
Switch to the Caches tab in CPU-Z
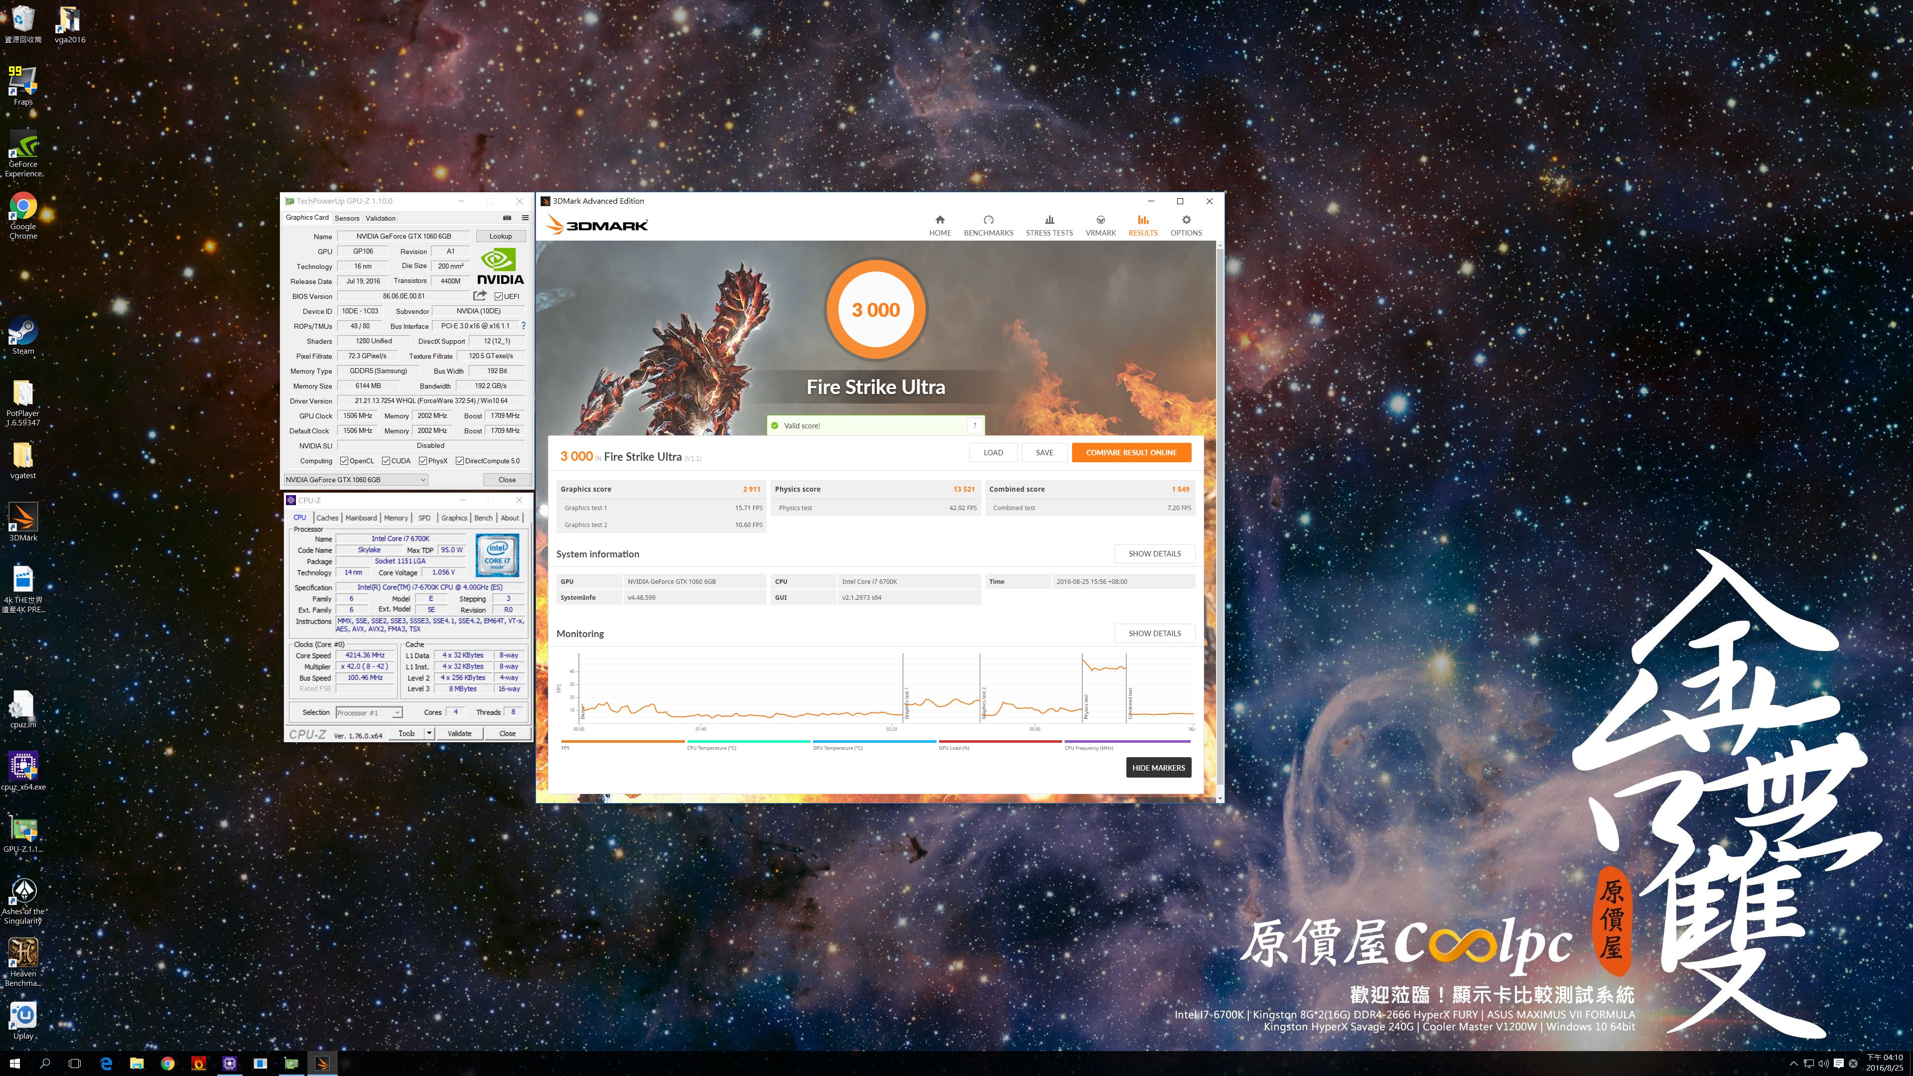click(327, 518)
